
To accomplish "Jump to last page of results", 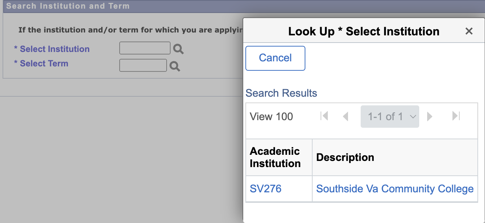I will pyautogui.click(x=456, y=116).
